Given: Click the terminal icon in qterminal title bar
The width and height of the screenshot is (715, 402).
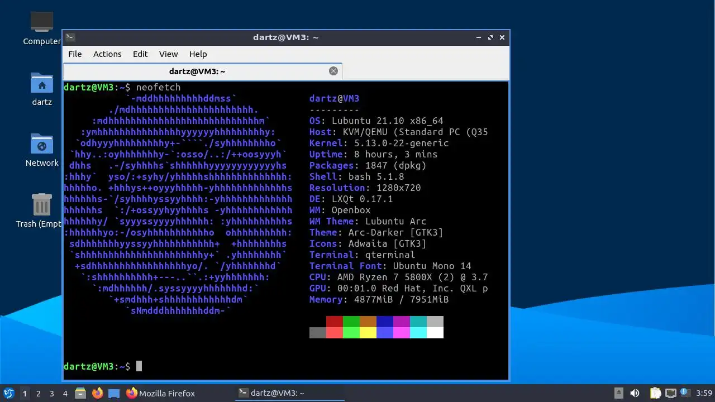Looking at the screenshot, I should click(70, 37).
